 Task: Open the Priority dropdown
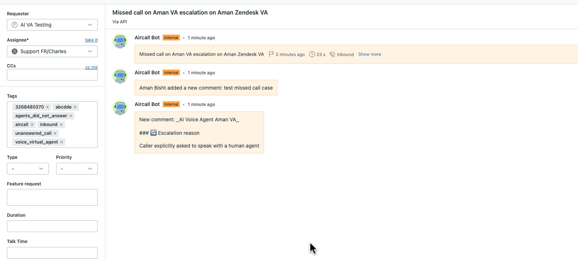pyautogui.click(x=77, y=169)
